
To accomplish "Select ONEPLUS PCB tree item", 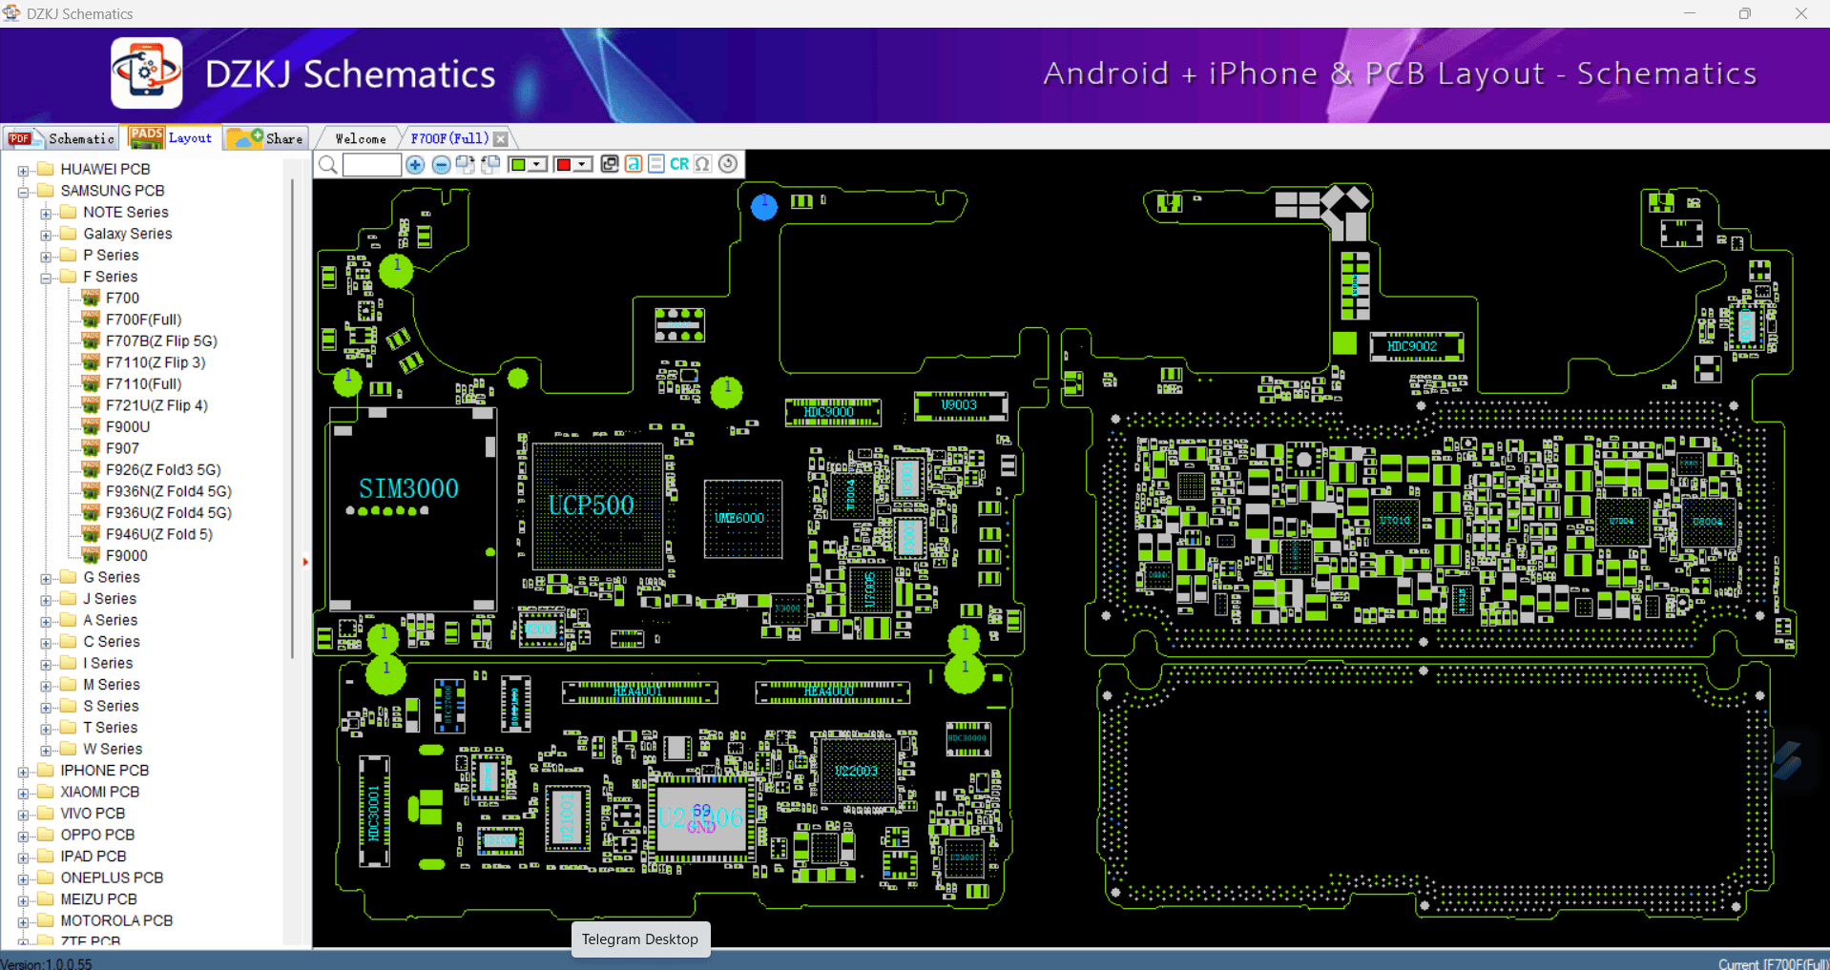I will click(x=112, y=877).
